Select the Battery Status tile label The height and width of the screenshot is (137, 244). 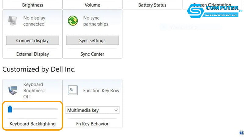(152, 5)
